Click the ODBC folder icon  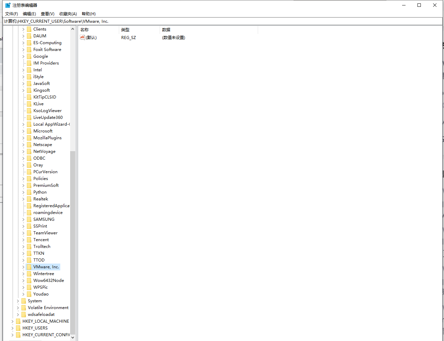click(29, 158)
